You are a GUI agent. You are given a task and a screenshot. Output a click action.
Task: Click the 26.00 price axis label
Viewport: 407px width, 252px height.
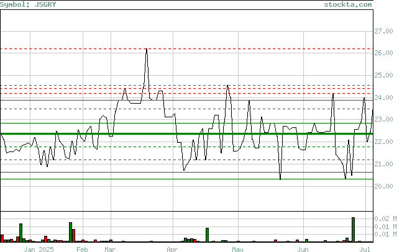click(383, 53)
